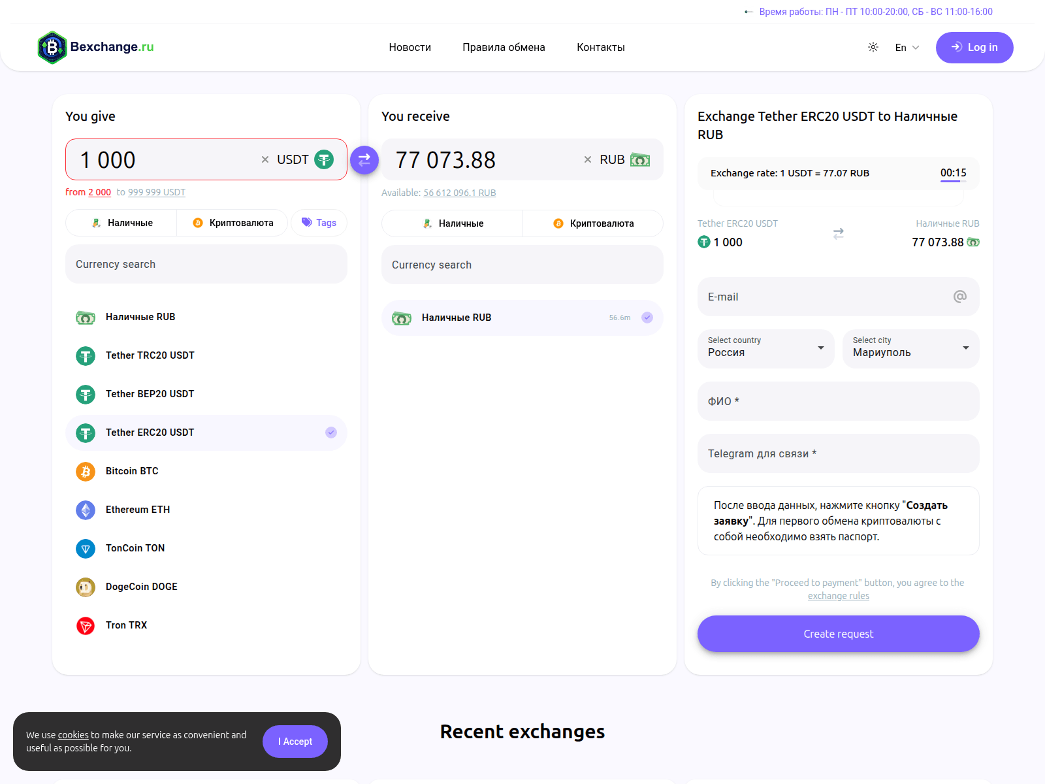Focus Currency search in You give panel
This screenshot has height=784, width=1045.
coord(206,264)
